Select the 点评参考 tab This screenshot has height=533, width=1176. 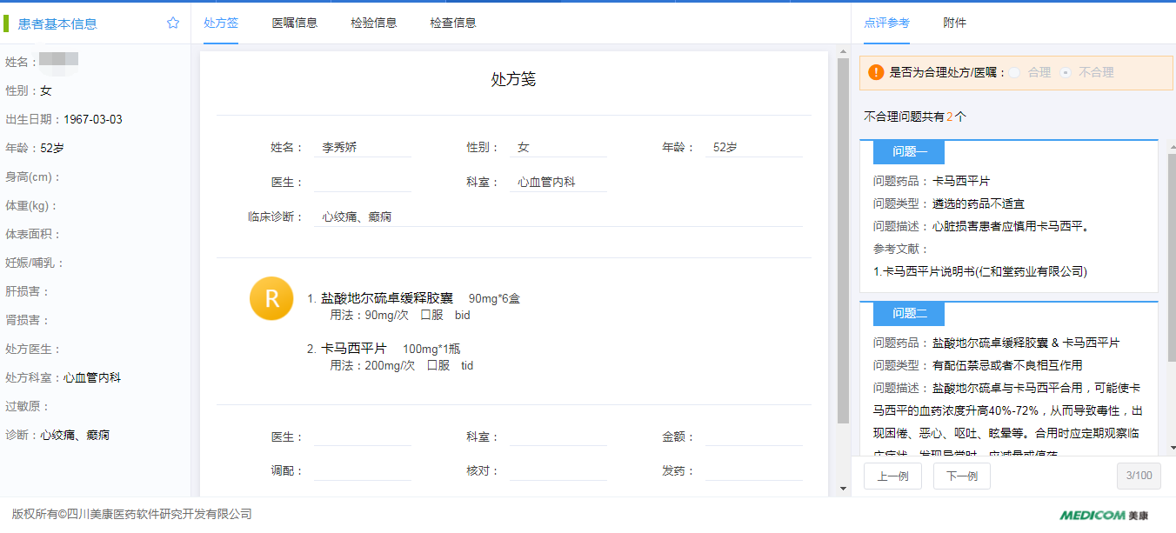tap(886, 23)
